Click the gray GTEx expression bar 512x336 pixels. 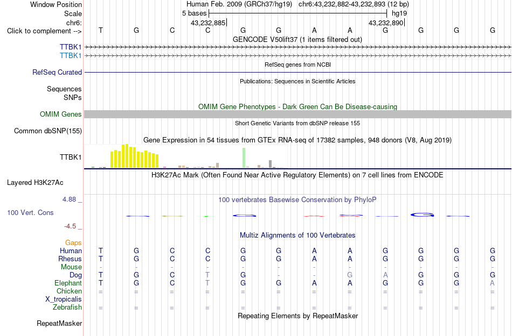[270, 164]
